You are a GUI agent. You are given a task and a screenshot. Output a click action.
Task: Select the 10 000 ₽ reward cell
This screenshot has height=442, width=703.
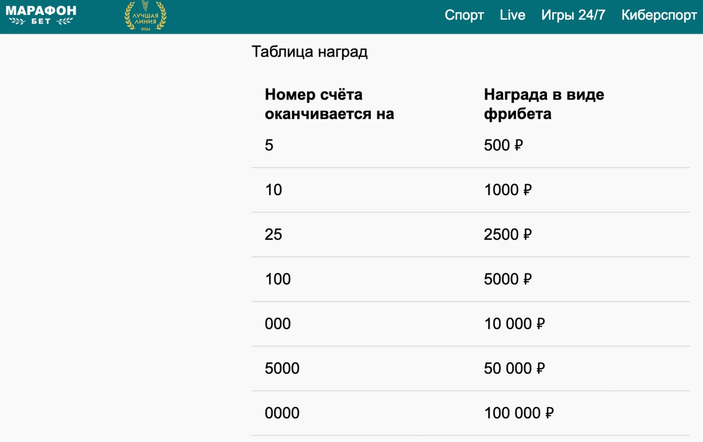[x=514, y=324]
